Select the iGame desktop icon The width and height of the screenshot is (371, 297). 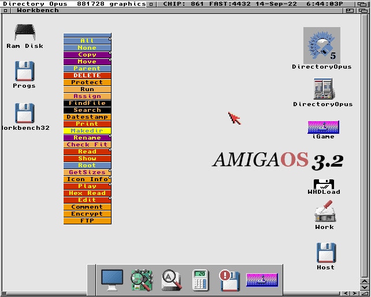323,127
